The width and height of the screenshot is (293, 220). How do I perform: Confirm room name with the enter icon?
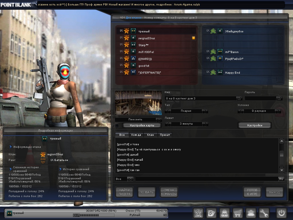[x=239, y=98]
